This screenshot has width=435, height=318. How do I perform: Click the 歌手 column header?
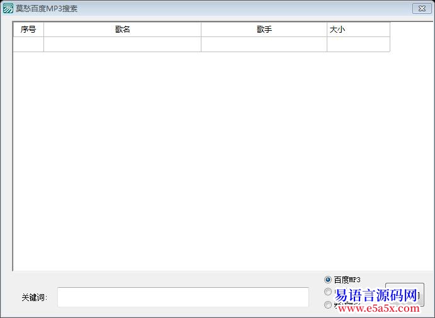point(264,30)
